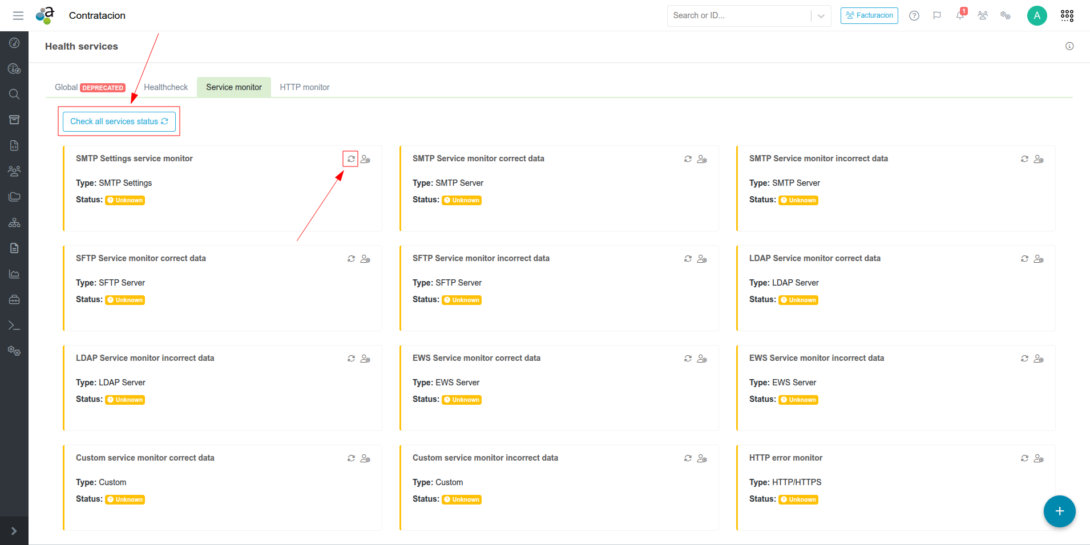
Task: Click the Facturacion button
Action: pyautogui.click(x=869, y=15)
